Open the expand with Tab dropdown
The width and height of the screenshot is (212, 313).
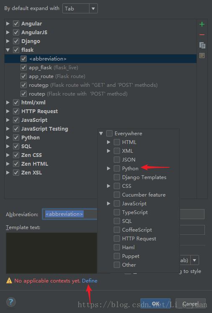click(x=80, y=9)
